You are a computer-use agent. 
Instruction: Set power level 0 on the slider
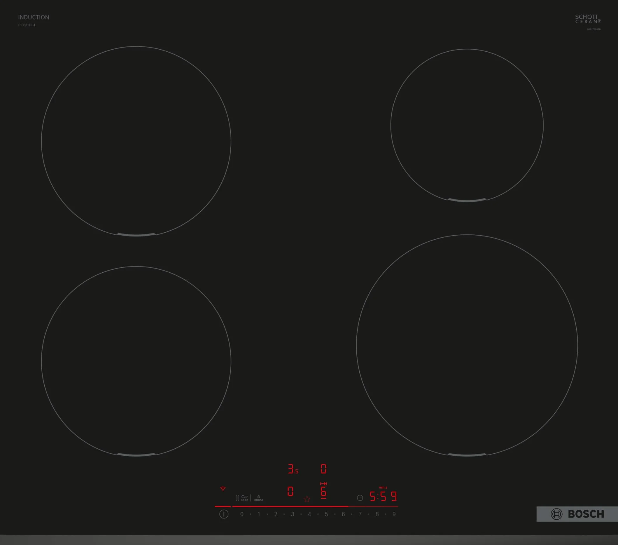[x=242, y=514]
